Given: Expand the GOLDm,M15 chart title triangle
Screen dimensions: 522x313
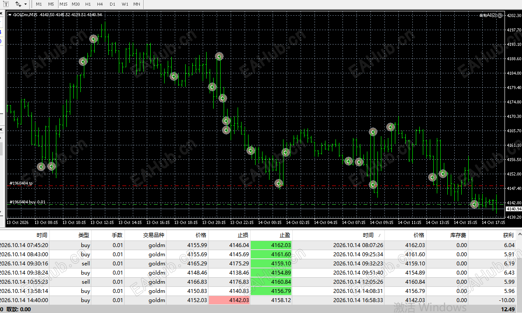Looking at the screenshot, I should [x=10, y=15].
